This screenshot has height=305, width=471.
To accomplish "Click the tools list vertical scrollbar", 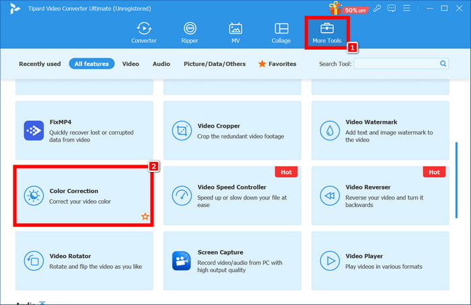I will (456, 180).
